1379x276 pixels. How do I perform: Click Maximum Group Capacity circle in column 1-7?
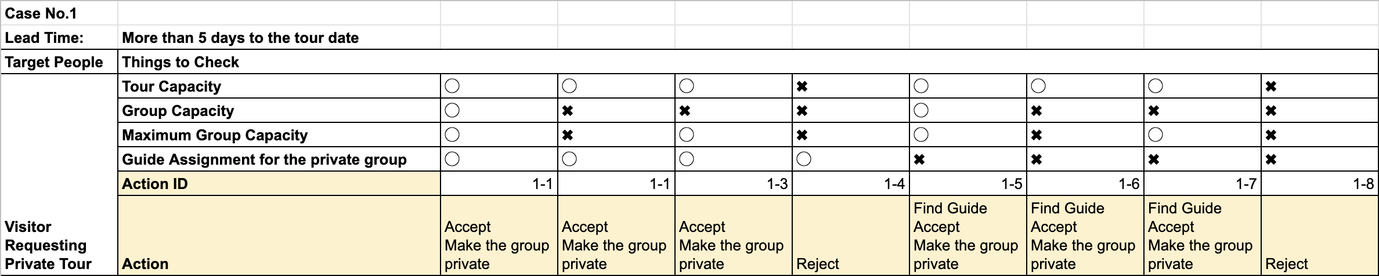[1155, 135]
